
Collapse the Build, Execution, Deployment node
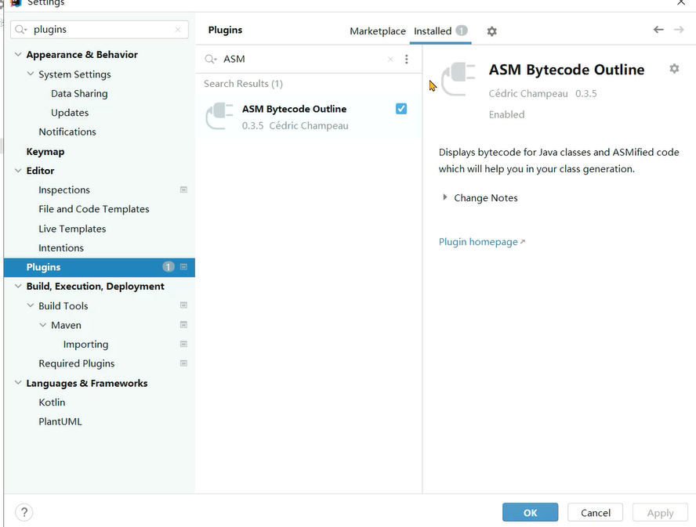(18, 287)
